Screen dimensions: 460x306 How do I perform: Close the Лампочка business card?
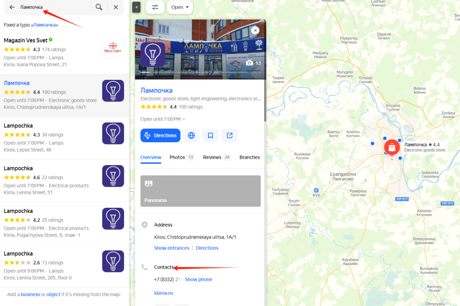click(255, 30)
